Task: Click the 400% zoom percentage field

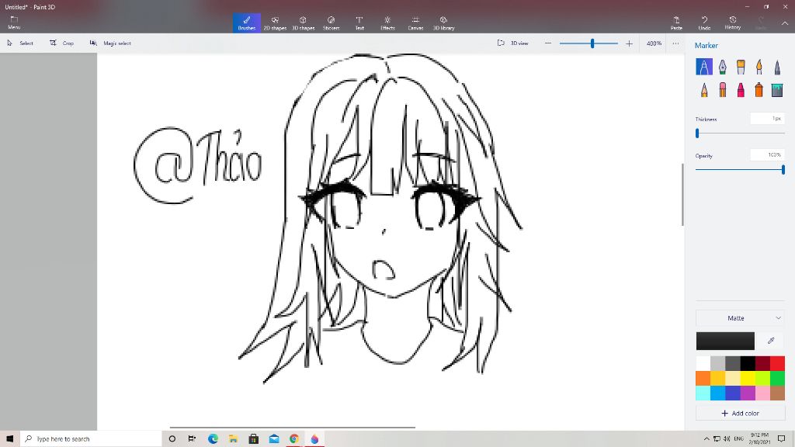Action: [x=654, y=43]
